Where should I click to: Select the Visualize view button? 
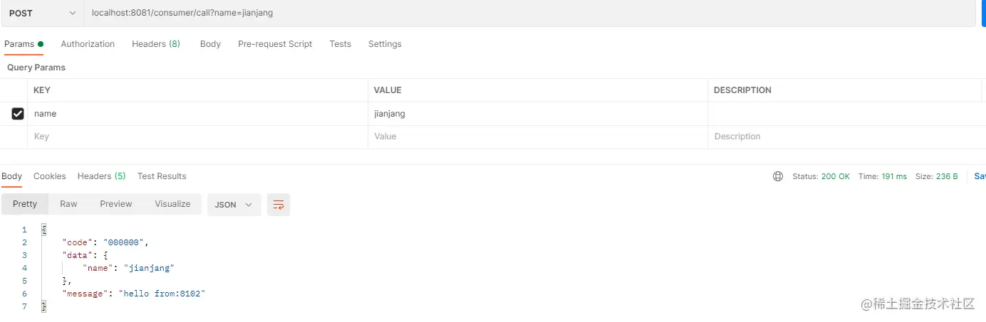[x=172, y=204]
